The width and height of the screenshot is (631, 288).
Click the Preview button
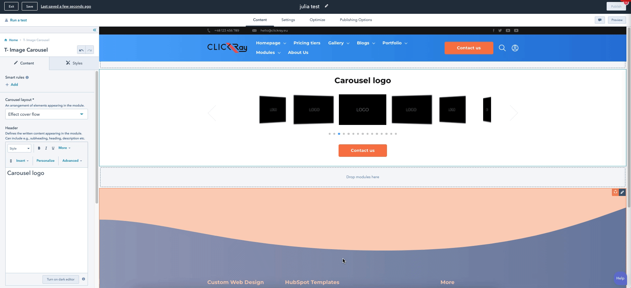coord(617,20)
